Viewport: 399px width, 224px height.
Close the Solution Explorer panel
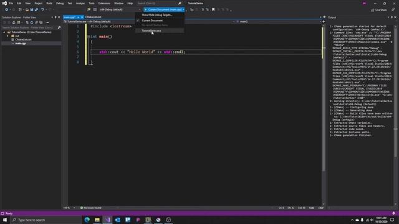[59, 17]
